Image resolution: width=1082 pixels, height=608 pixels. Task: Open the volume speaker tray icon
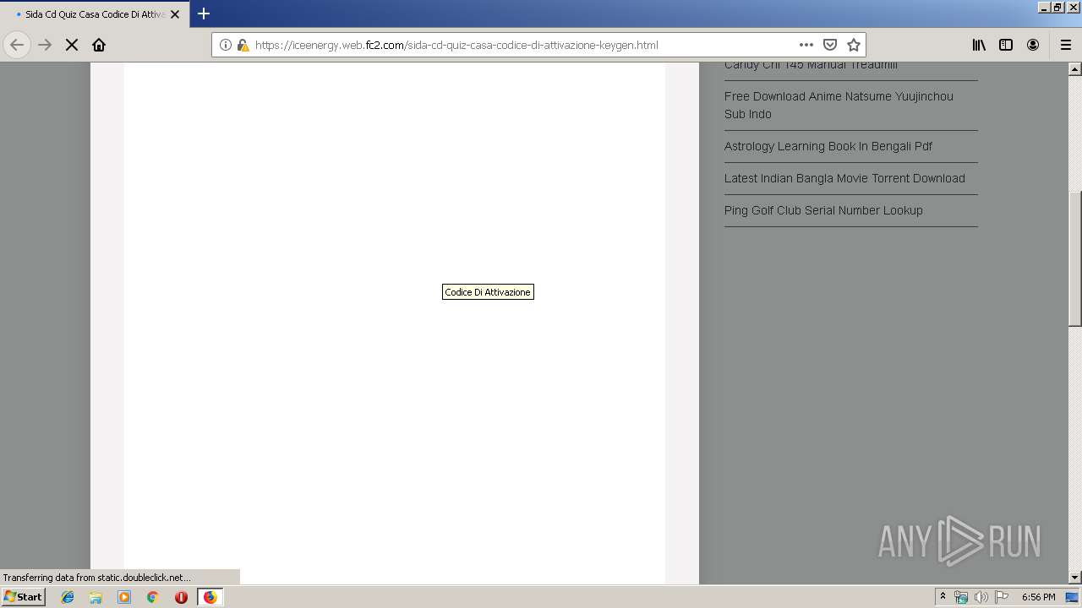coord(981,597)
